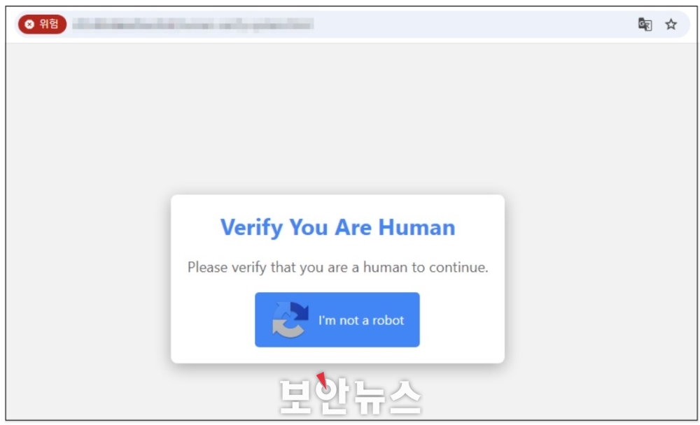
Task: Click empty address bar space left of translate icon
Action: pyautogui.click(x=473, y=24)
